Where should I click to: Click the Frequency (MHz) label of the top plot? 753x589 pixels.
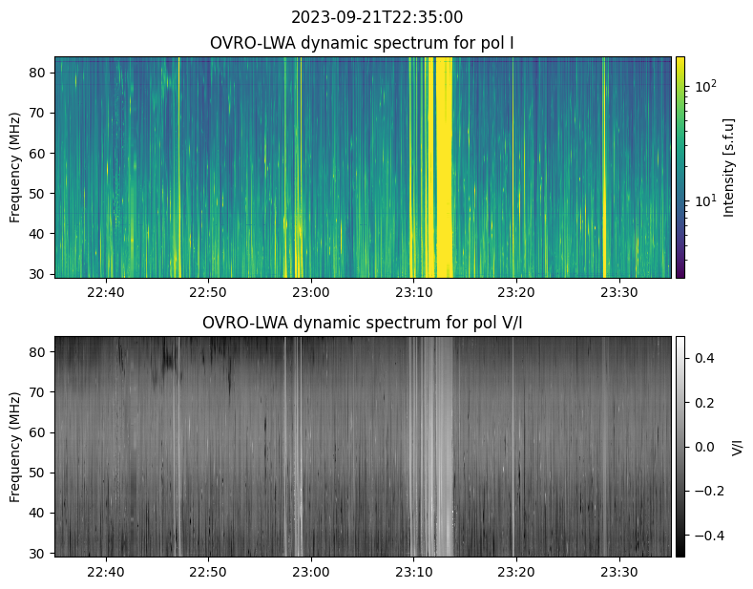point(16,167)
